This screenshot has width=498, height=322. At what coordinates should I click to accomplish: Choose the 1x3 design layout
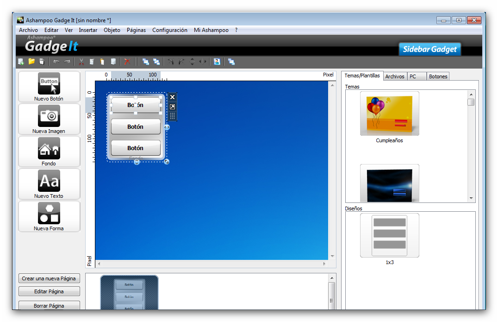(389, 235)
